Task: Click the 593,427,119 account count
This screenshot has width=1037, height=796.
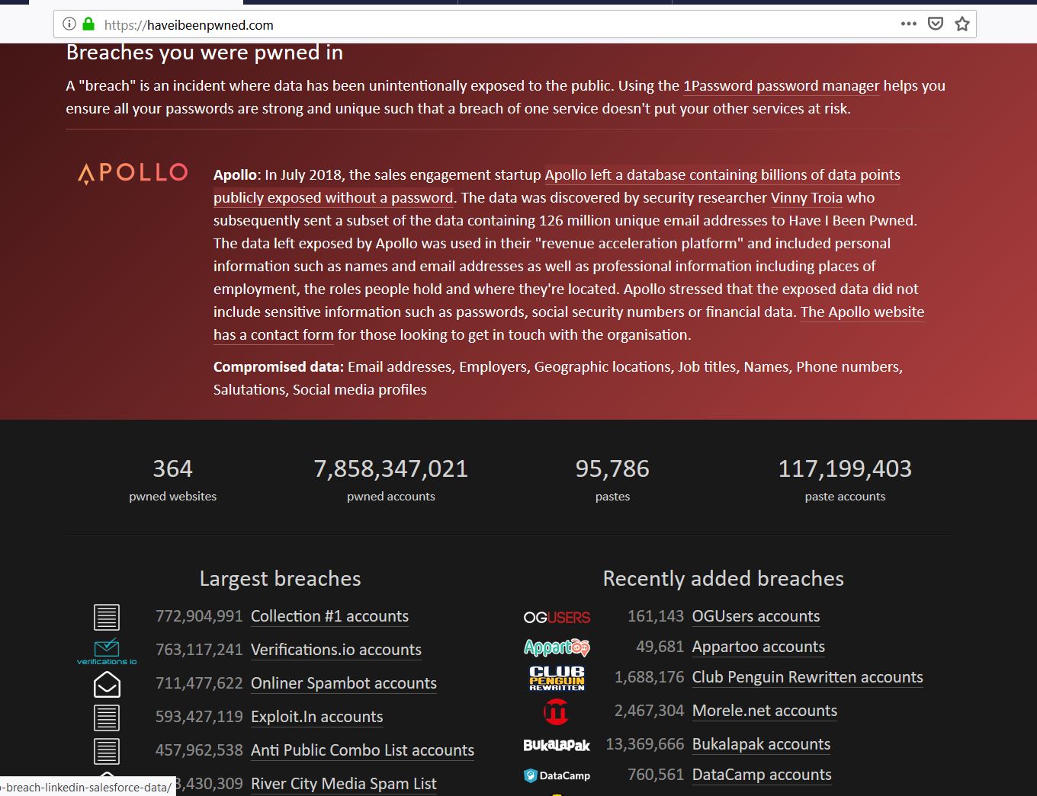Action: coord(199,717)
